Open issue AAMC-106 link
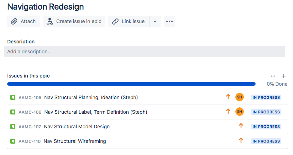 (x=30, y=112)
